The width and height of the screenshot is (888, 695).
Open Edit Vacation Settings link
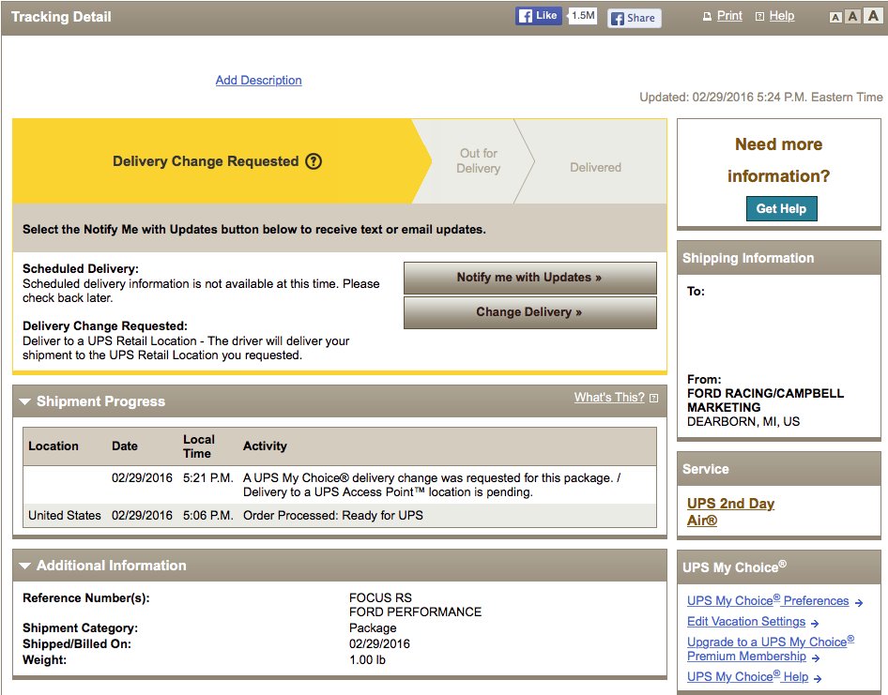[x=746, y=622]
